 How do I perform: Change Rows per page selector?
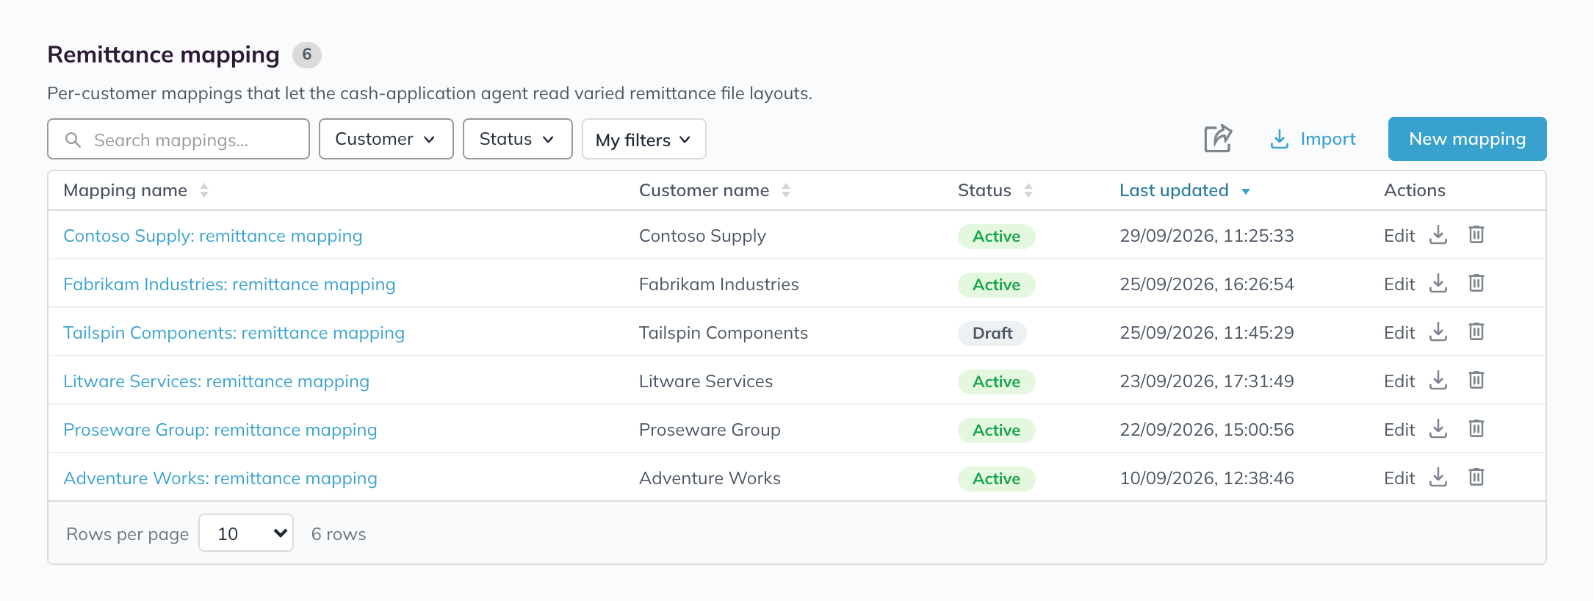(x=246, y=533)
